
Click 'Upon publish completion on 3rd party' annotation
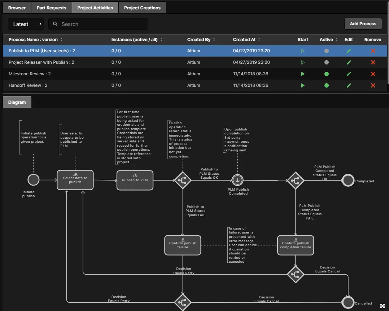pos(237,140)
